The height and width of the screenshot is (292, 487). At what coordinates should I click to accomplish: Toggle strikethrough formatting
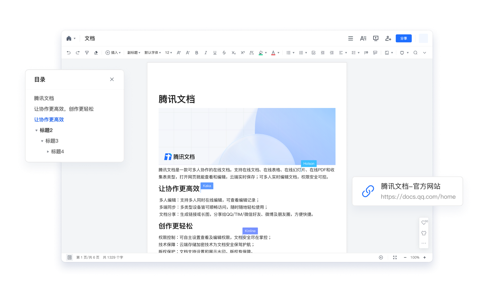point(224,53)
